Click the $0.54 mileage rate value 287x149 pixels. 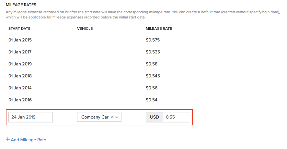click(152, 100)
